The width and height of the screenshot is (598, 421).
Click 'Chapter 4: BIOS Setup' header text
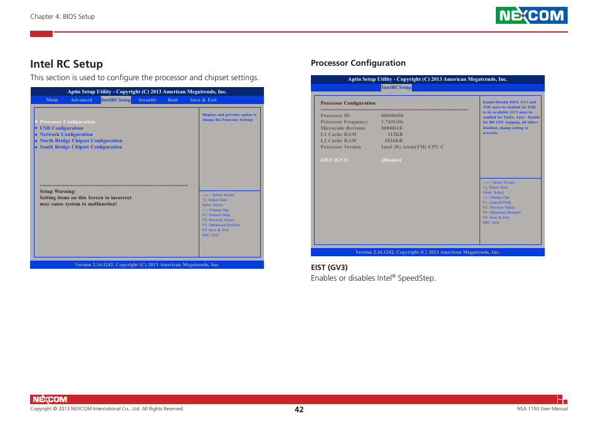[x=63, y=16]
